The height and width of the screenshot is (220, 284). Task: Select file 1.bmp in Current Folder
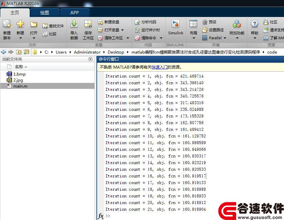[47, 74]
